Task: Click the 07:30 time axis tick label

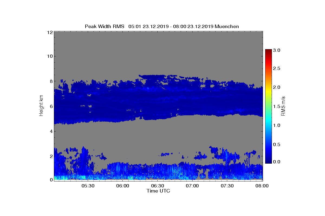Action: [227, 186]
